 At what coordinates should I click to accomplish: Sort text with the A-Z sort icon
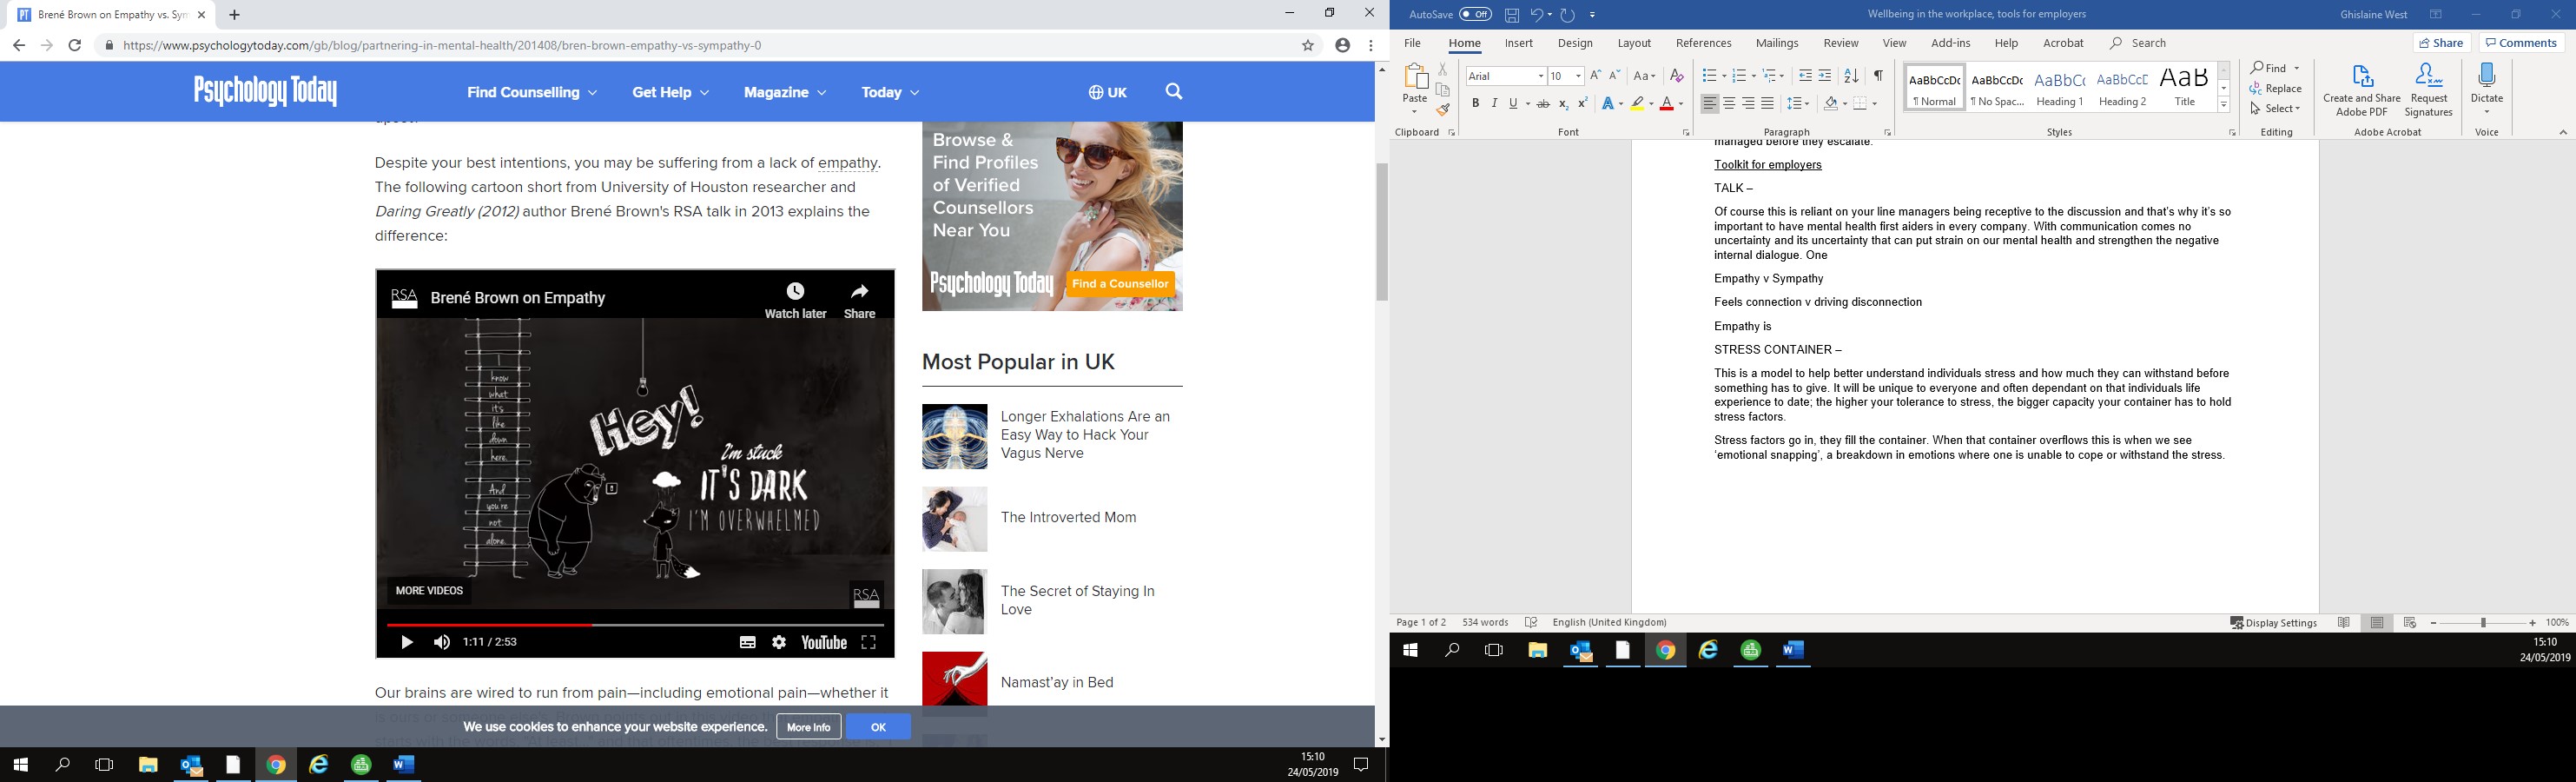click(1851, 76)
